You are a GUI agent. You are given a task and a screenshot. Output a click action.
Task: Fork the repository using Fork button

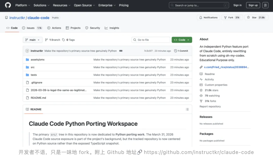[x=232, y=18]
